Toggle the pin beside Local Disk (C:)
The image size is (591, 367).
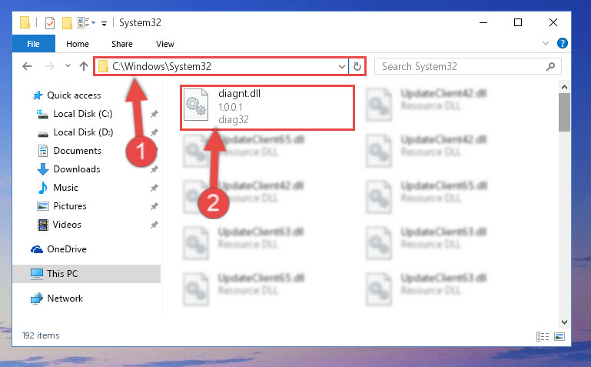pyautogui.click(x=154, y=114)
